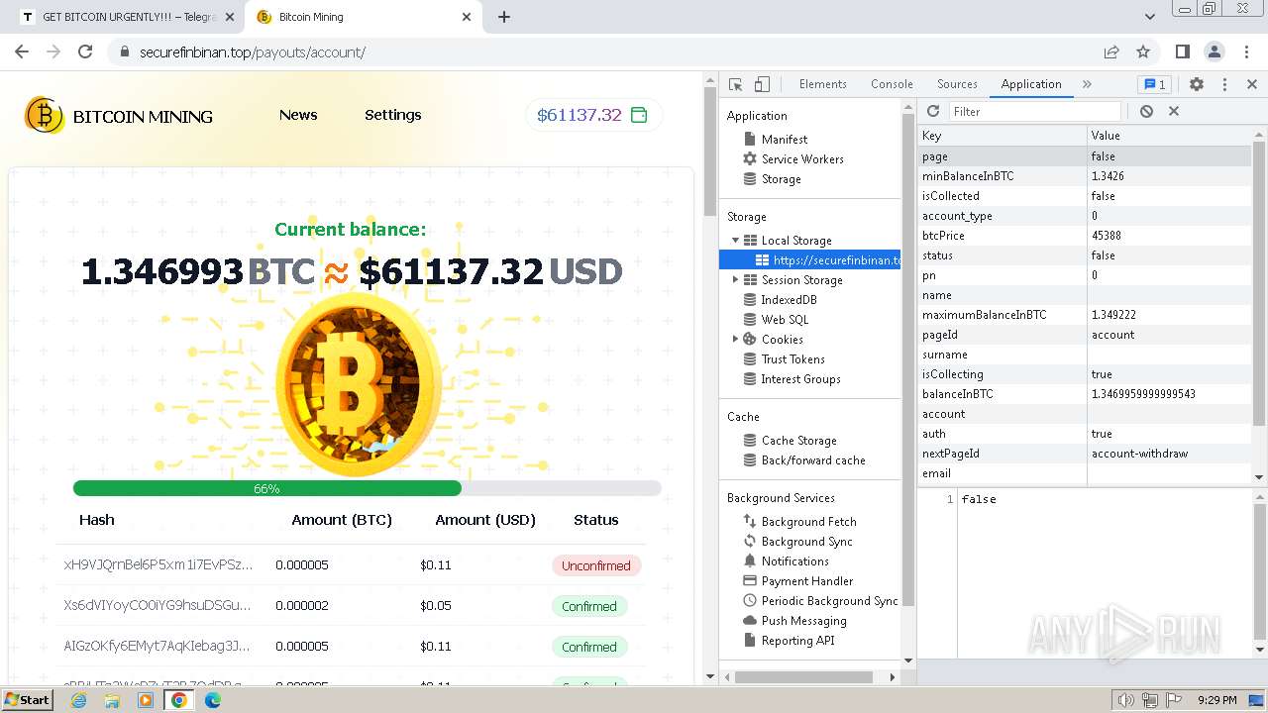Expand the Cookies tree node
The width and height of the screenshot is (1268, 713).
pos(735,340)
